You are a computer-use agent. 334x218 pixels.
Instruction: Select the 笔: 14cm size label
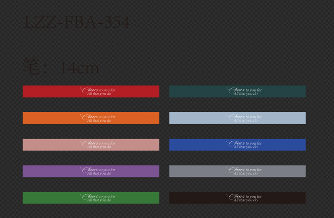(61, 67)
